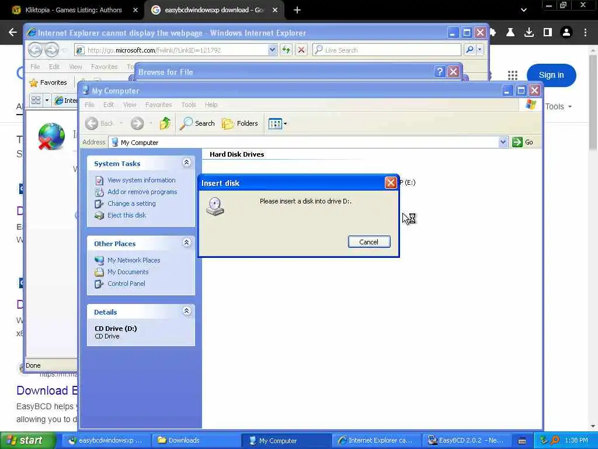Viewport: 598px width, 449px height.
Task: Switch to Kliktopia Games Listing tab
Action: point(73,10)
